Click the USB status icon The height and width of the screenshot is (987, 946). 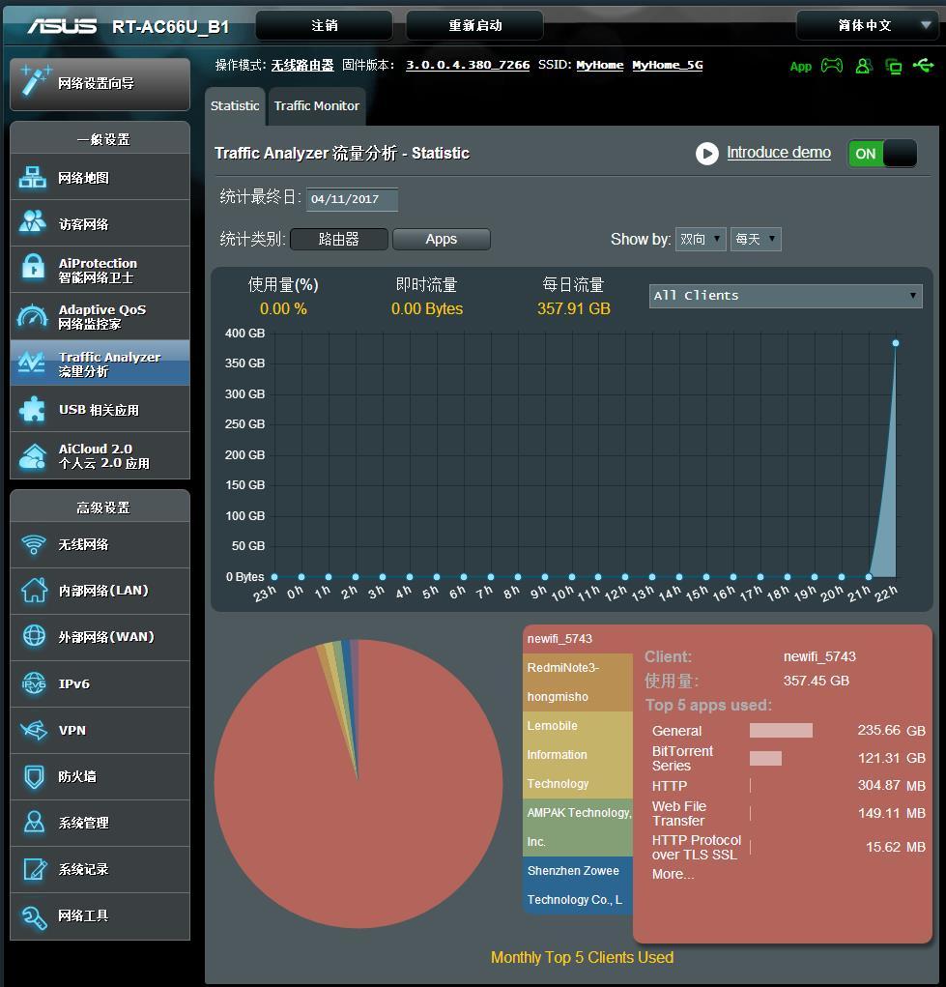tap(923, 66)
